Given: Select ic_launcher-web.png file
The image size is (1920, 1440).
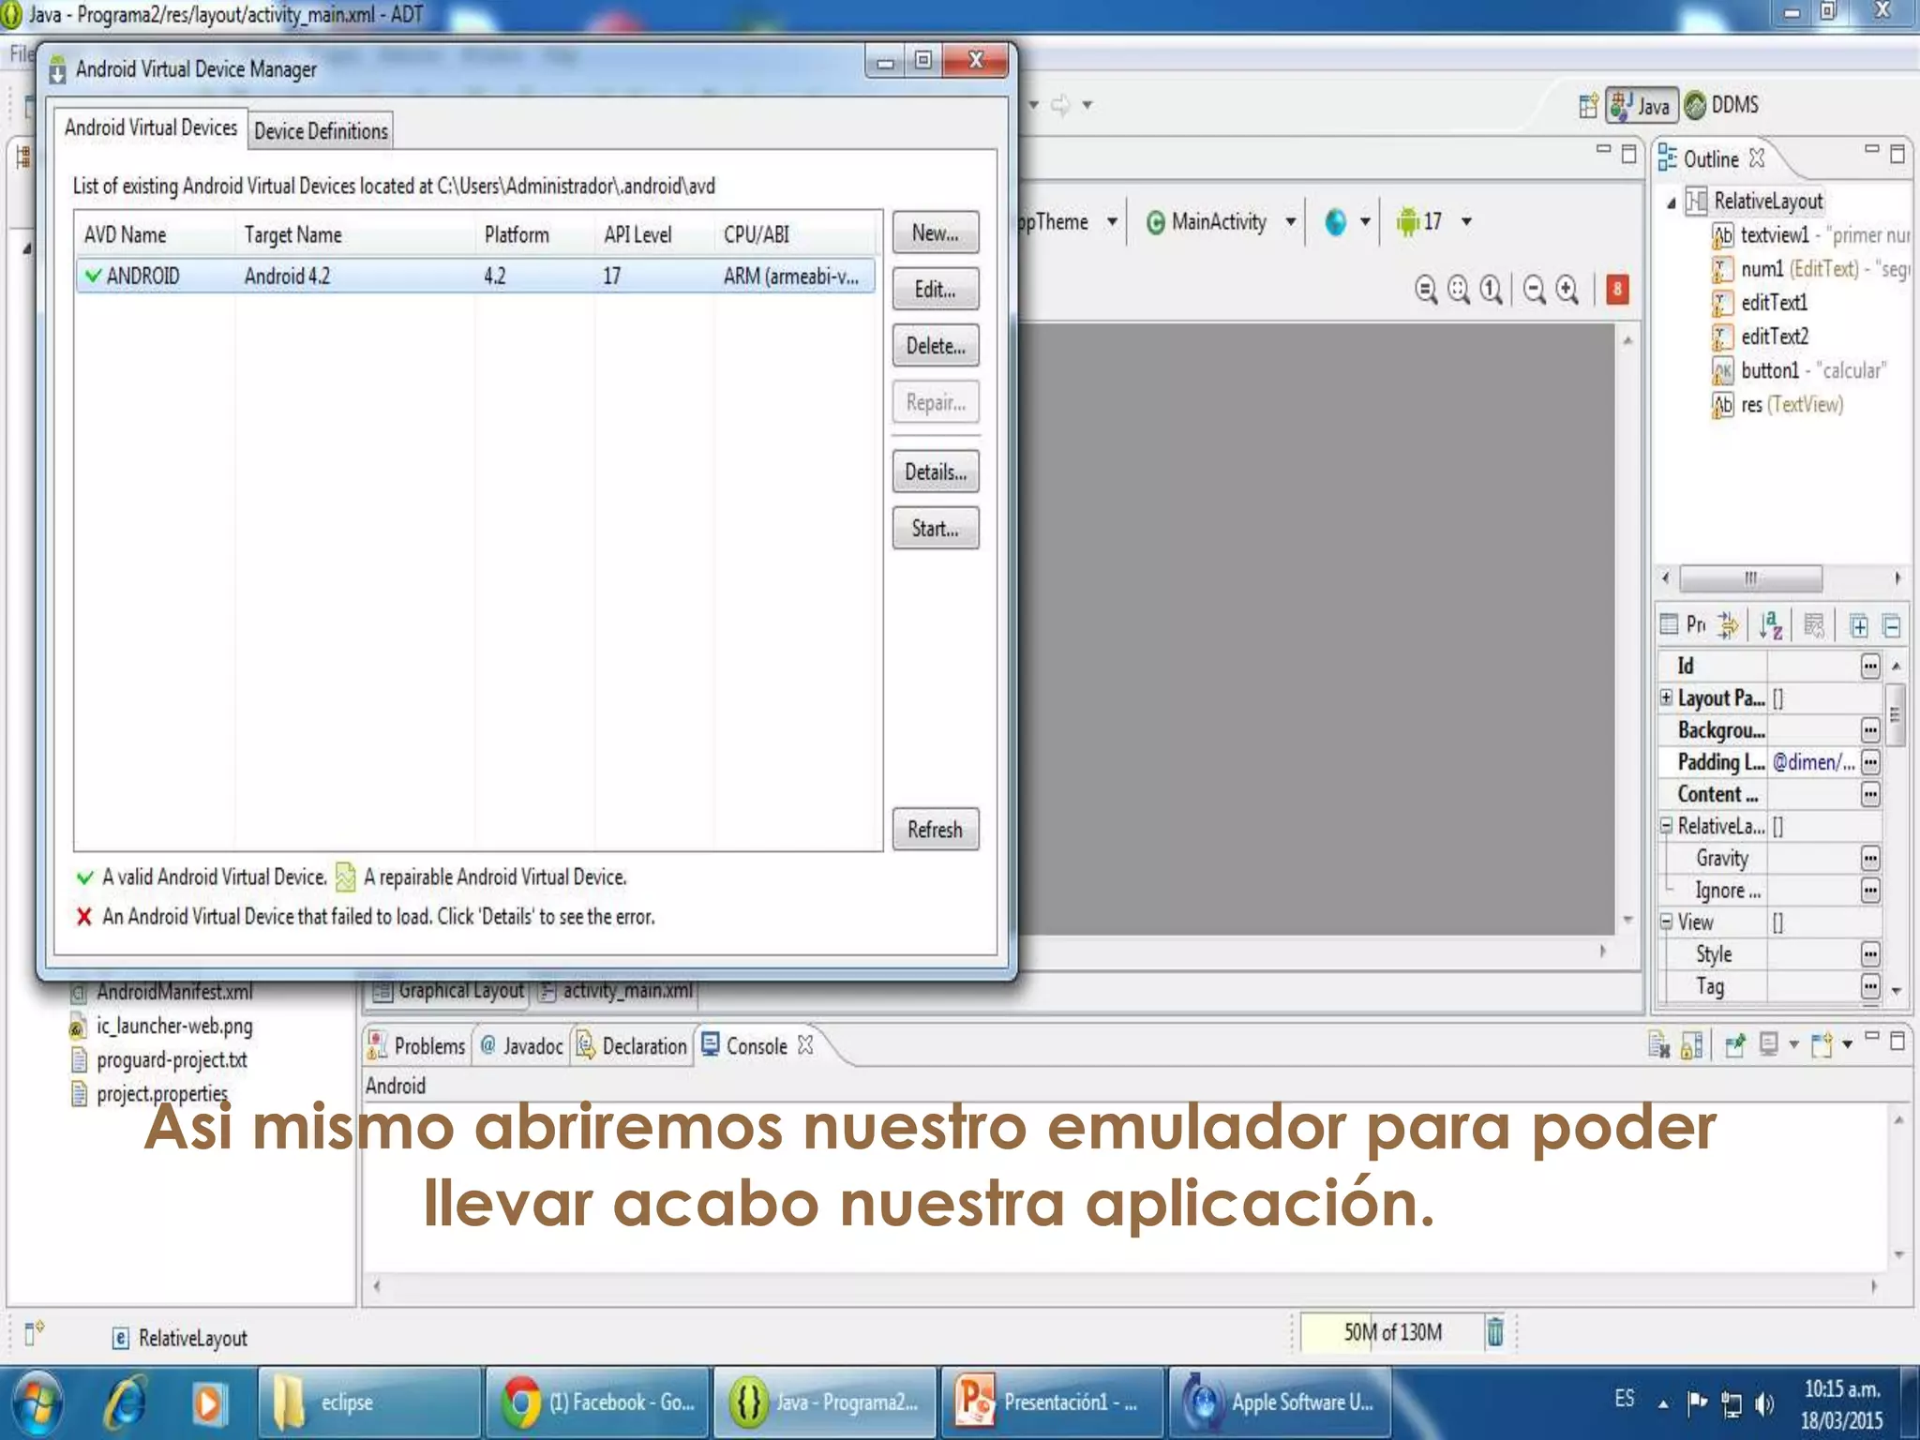Looking at the screenshot, I should (174, 1026).
